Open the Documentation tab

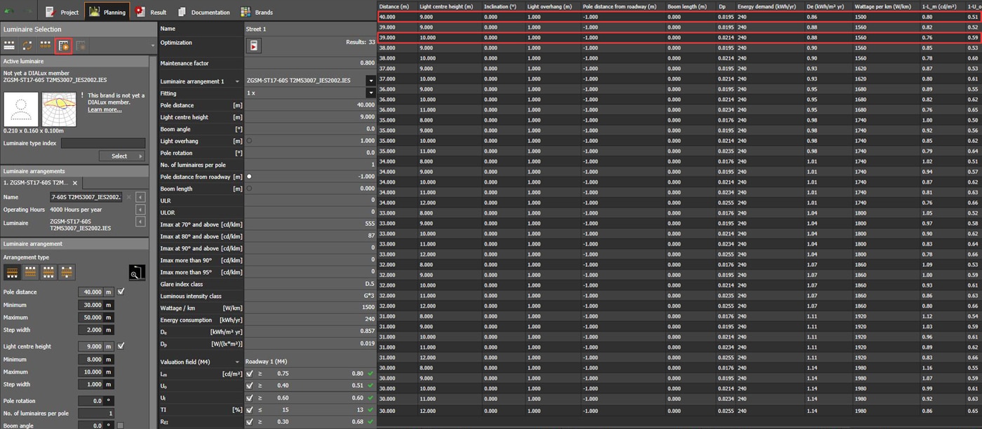tap(203, 12)
